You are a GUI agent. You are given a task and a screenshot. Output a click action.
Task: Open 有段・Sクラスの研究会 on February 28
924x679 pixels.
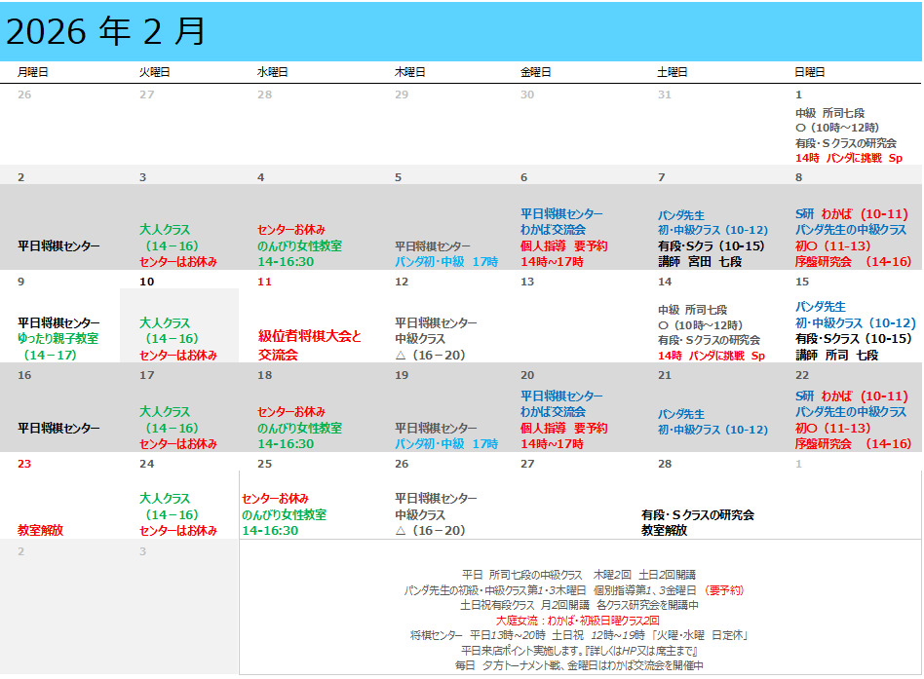pos(697,515)
